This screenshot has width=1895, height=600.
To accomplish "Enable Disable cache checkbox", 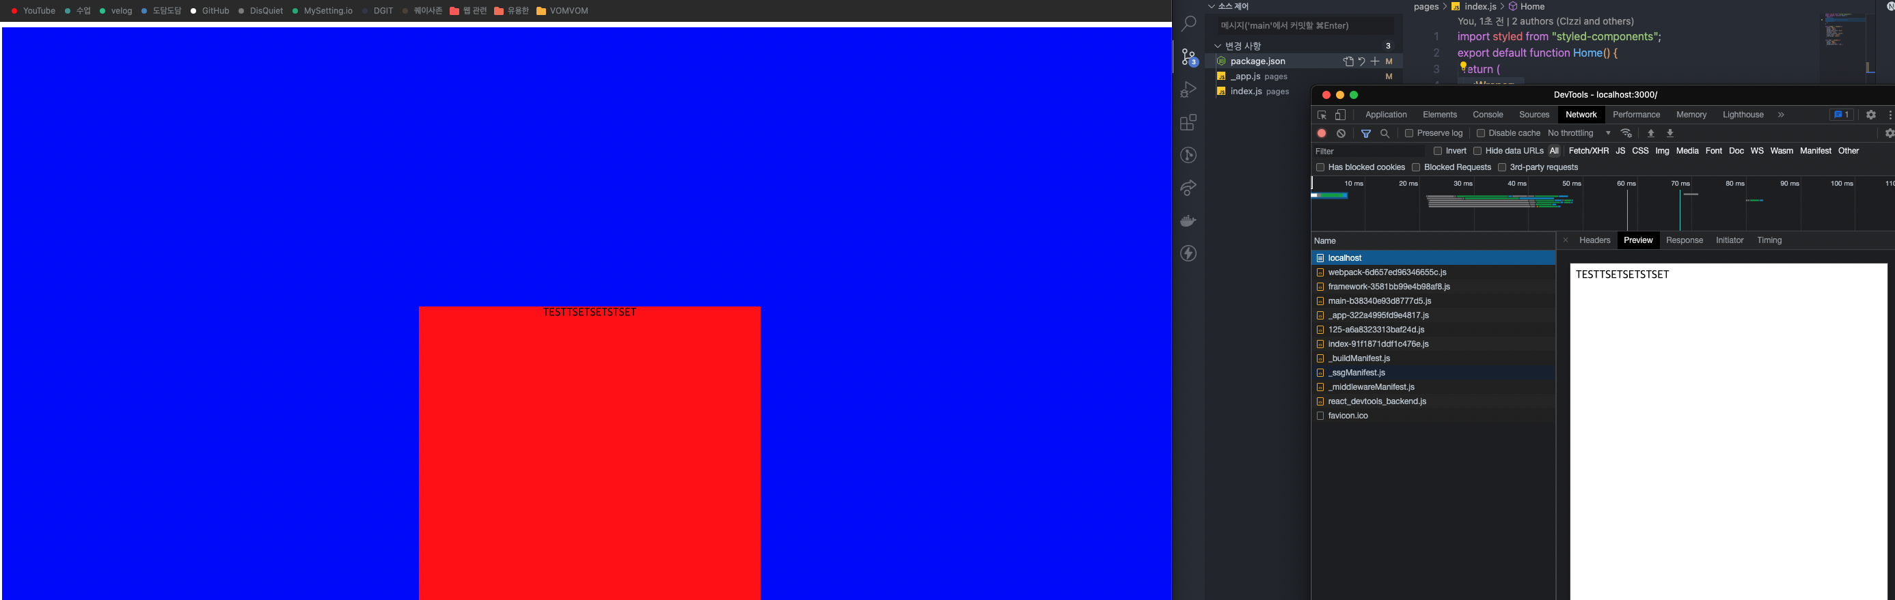I will [x=1480, y=134].
